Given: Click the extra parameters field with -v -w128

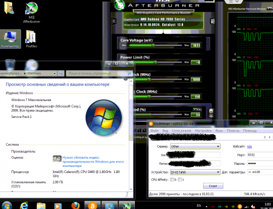Looking at the screenshot, I should click(x=260, y=172).
